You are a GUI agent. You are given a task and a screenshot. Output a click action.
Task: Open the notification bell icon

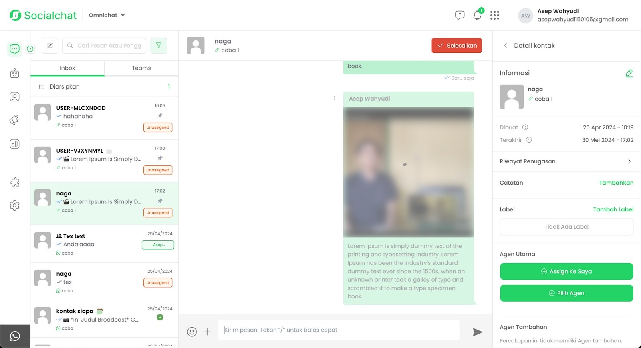tap(477, 16)
